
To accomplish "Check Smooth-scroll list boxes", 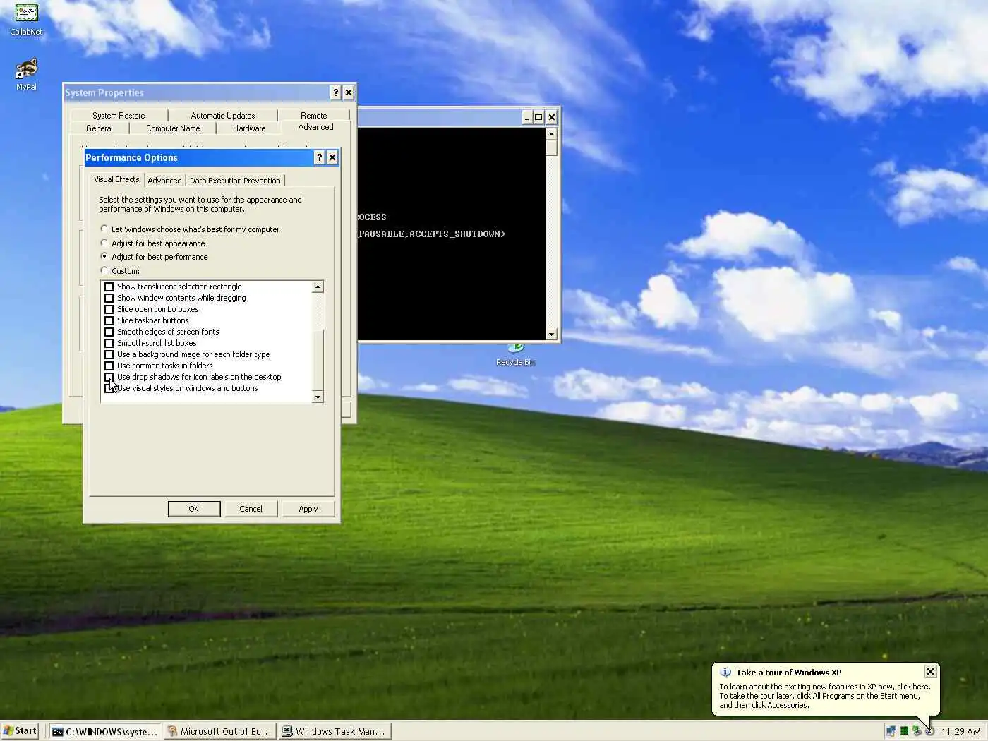I will pos(109,343).
